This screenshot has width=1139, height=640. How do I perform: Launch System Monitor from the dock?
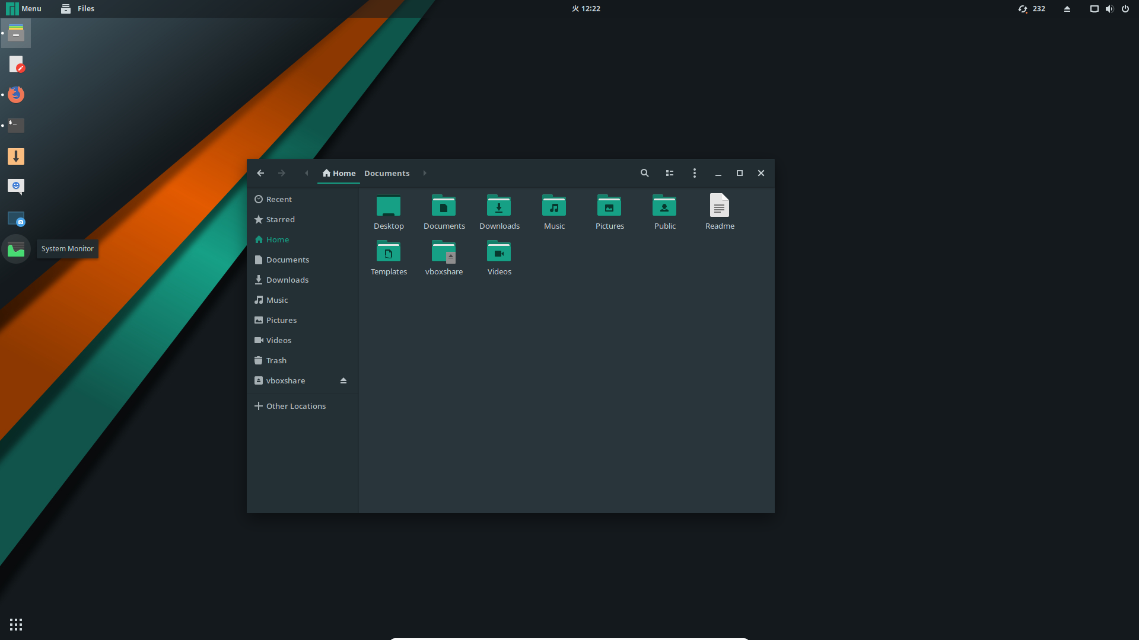(x=16, y=249)
